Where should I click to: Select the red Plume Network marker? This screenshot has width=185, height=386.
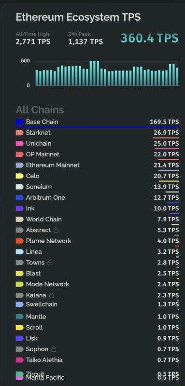point(19,241)
